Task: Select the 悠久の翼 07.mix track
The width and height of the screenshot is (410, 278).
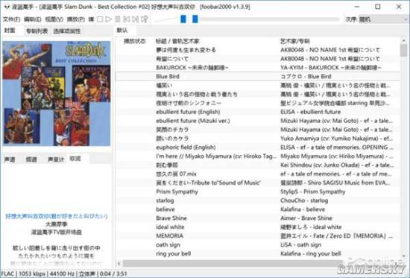Action: (x=176, y=174)
